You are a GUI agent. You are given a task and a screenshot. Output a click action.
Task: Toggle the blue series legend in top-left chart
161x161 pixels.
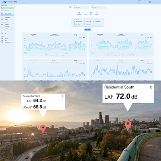point(49,55)
